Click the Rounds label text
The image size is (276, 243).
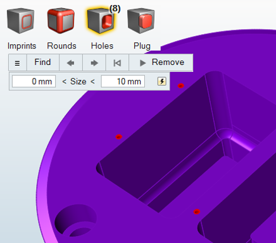pyautogui.click(x=61, y=46)
